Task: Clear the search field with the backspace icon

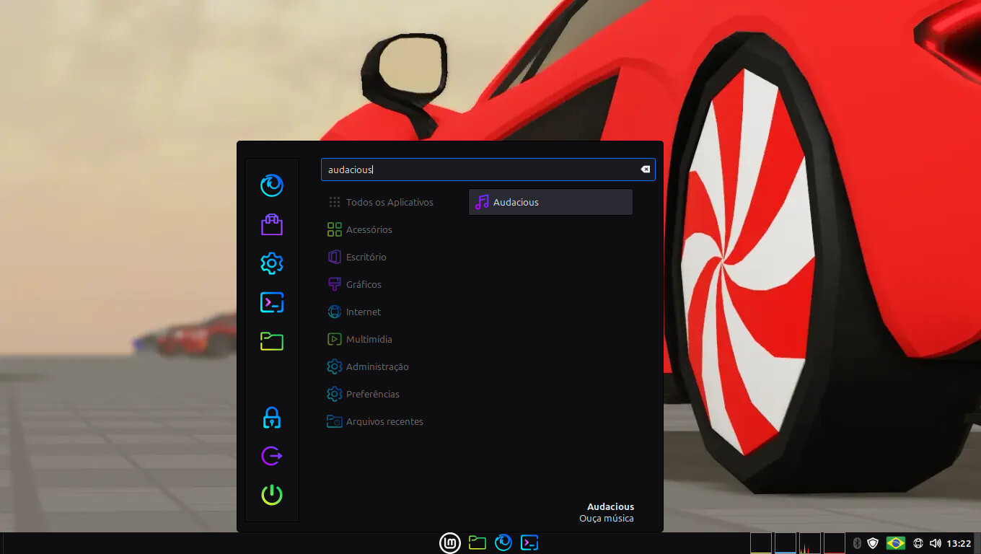Action: 645,170
